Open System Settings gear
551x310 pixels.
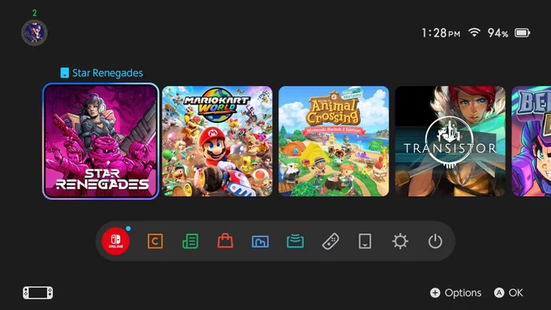pos(400,241)
